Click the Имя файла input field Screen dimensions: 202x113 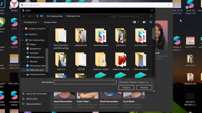click(84, 82)
